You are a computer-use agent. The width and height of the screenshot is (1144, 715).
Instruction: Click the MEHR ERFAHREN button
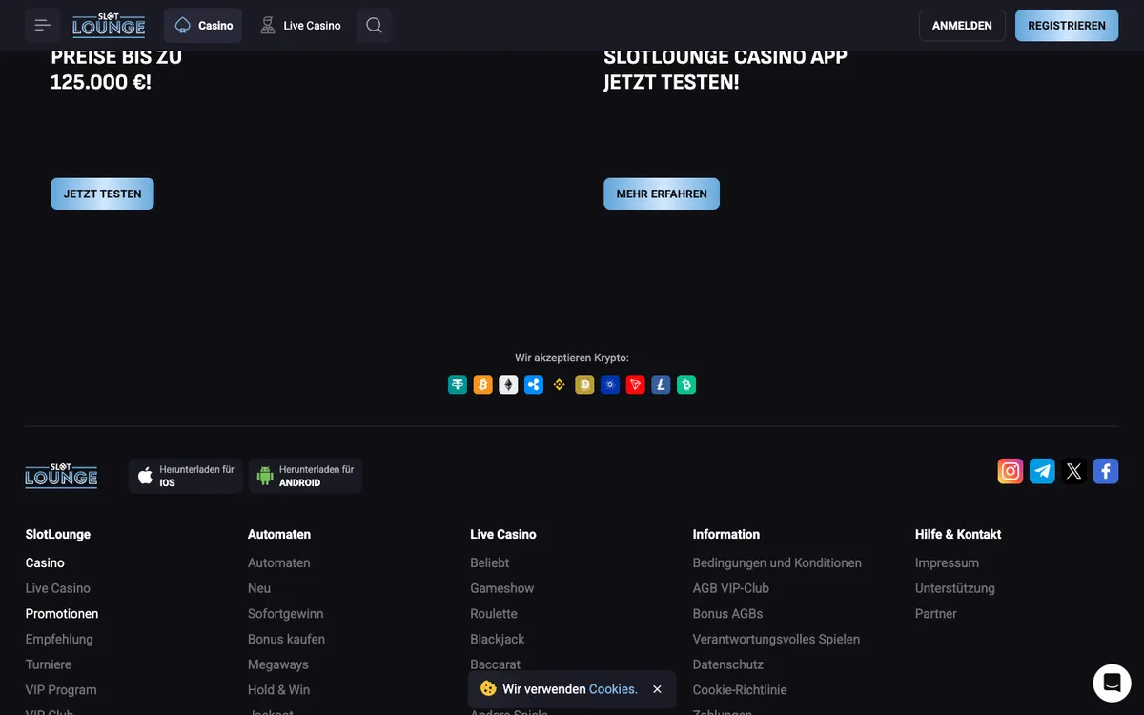coord(662,194)
